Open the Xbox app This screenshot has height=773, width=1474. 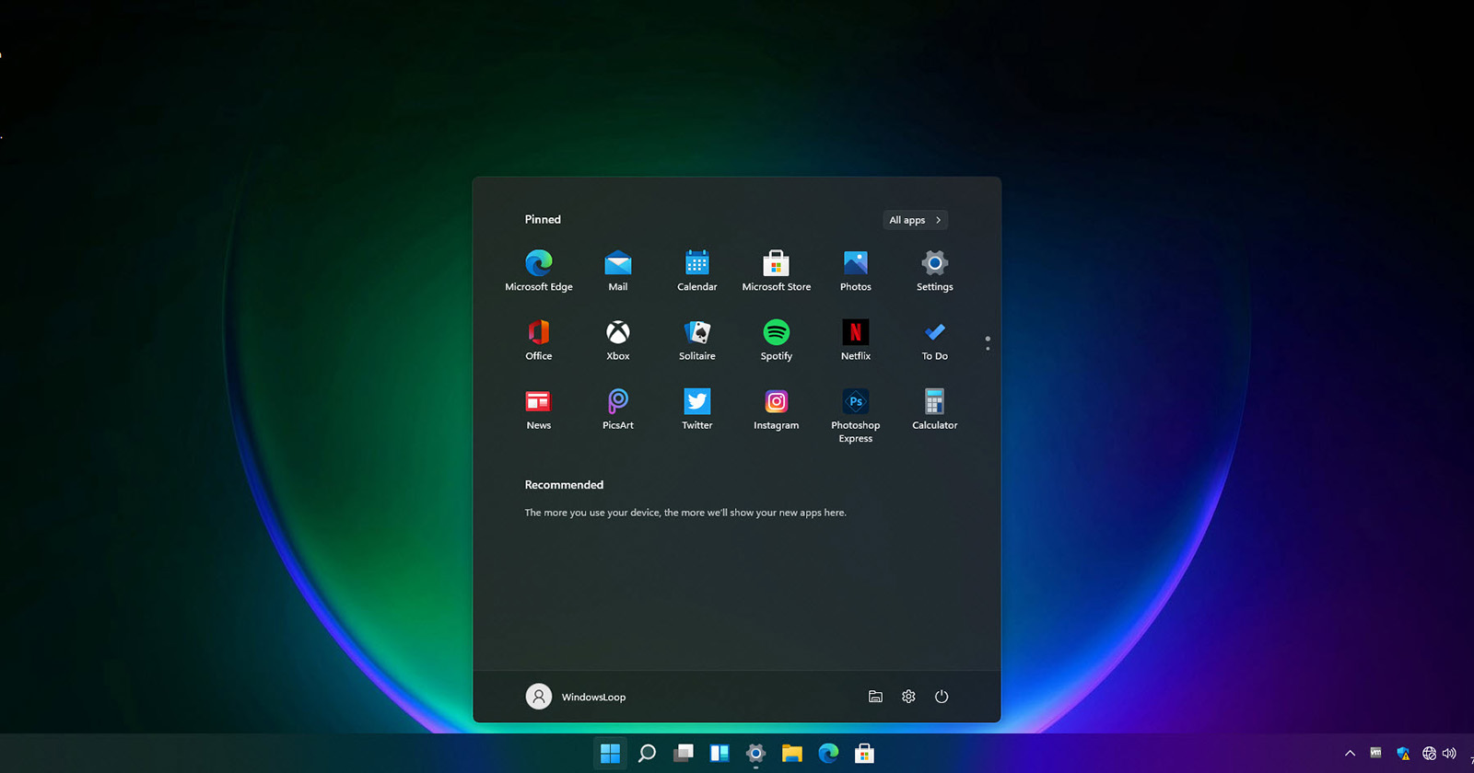tap(618, 340)
